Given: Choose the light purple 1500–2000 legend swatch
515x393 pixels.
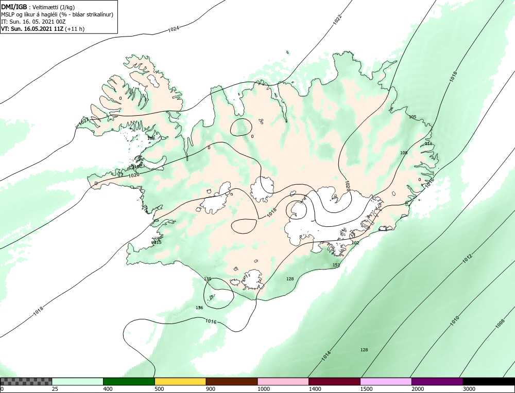Looking at the screenshot, I should pyautogui.click(x=386, y=381).
